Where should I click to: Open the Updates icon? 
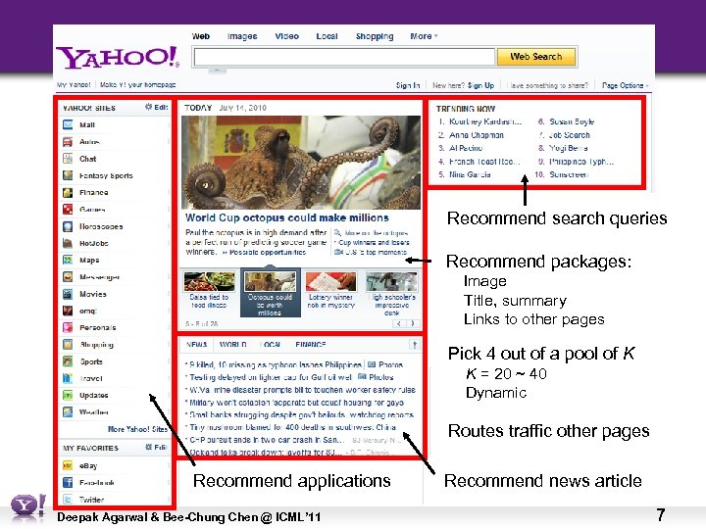(x=68, y=395)
